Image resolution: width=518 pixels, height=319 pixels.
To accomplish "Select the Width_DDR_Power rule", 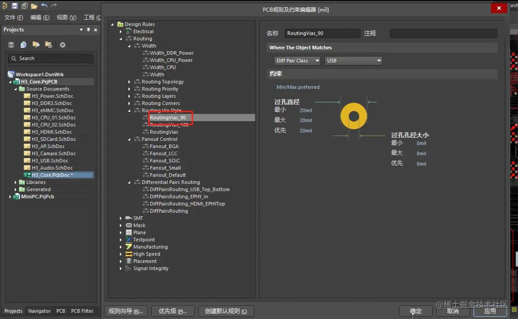I will [171, 53].
